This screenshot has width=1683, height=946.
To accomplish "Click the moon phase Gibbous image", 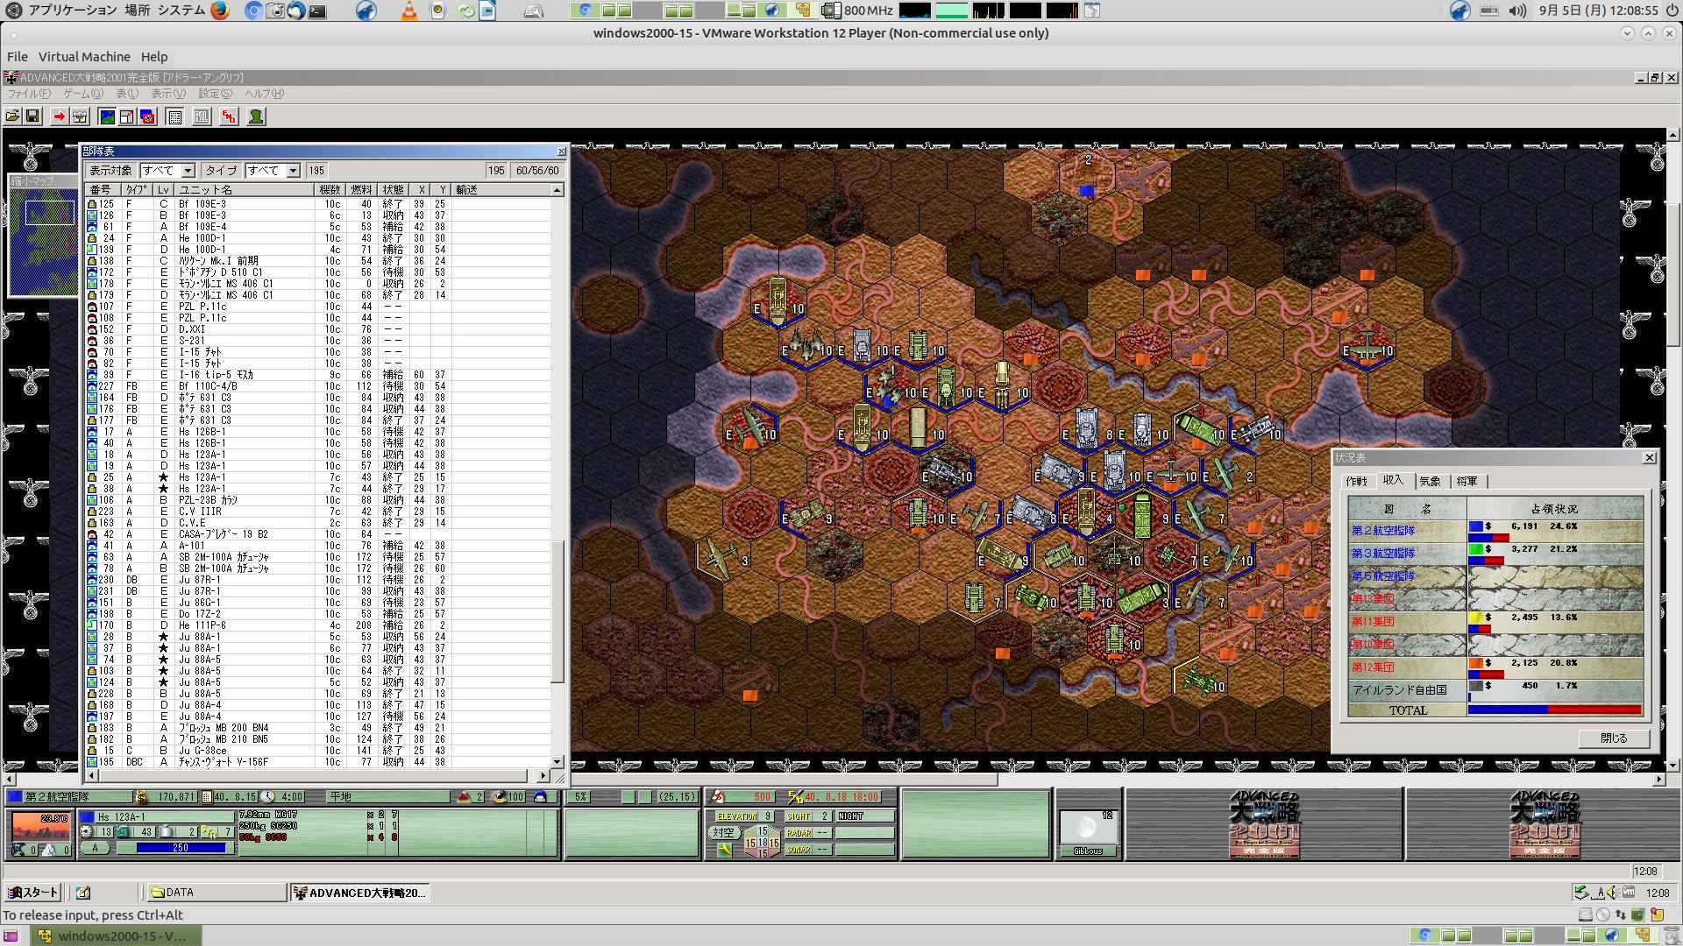I will click(x=1088, y=828).
